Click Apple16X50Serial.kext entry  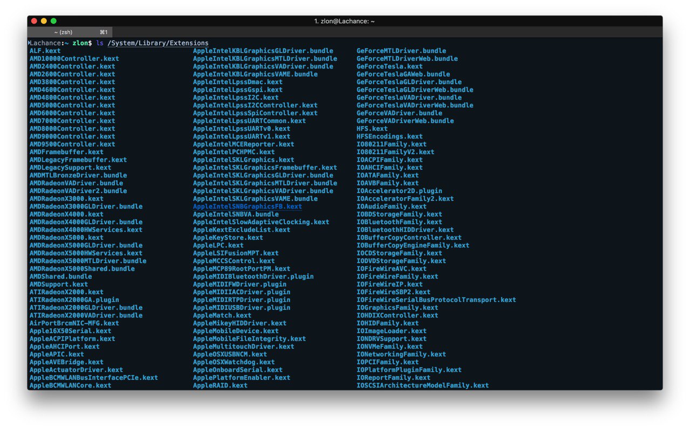pyautogui.click(x=71, y=331)
